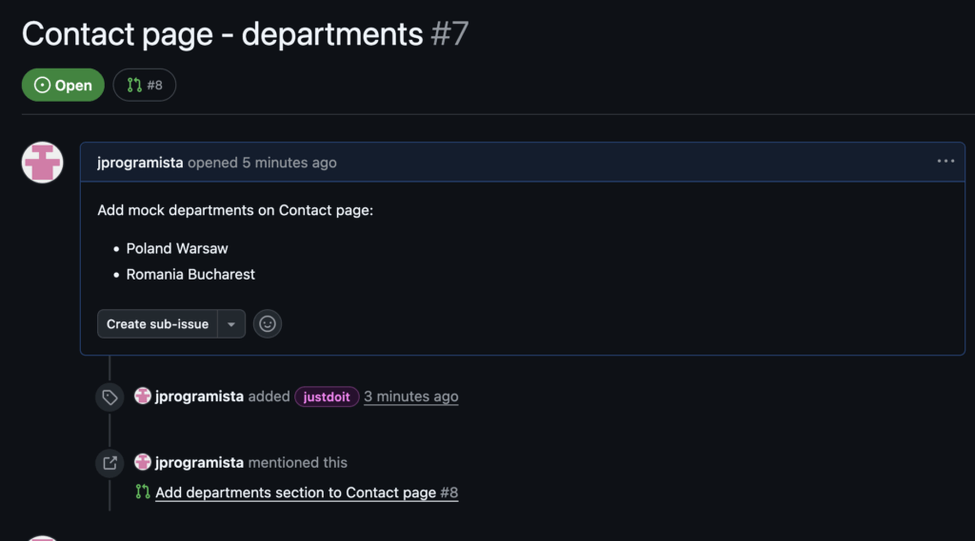Click the linked pull request #8 badge

click(145, 85)
